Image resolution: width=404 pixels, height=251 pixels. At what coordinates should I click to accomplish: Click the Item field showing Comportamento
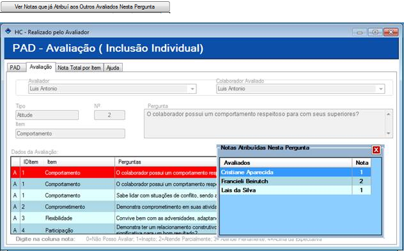click(70, 133)
